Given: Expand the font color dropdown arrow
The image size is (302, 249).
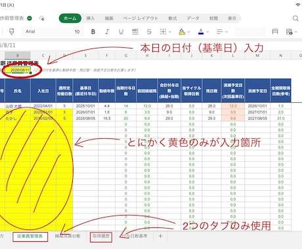Looking at the screenshot, I should 207,32.
